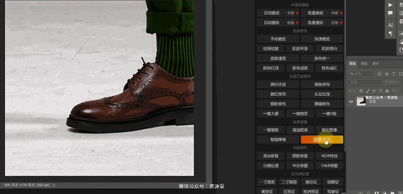Click the 增加质感 button
The width and height of the screenshot is (403, 194).
300,130
